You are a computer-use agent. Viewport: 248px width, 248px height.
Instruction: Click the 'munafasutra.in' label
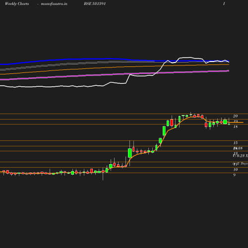(x=54, y=4)
